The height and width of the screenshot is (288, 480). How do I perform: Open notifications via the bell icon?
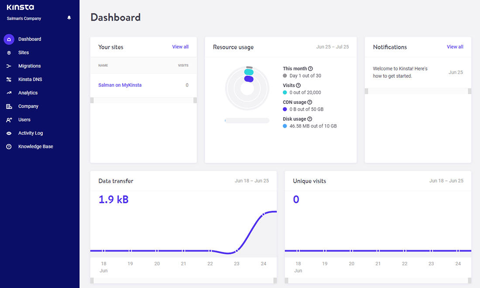tap(69, 17)
